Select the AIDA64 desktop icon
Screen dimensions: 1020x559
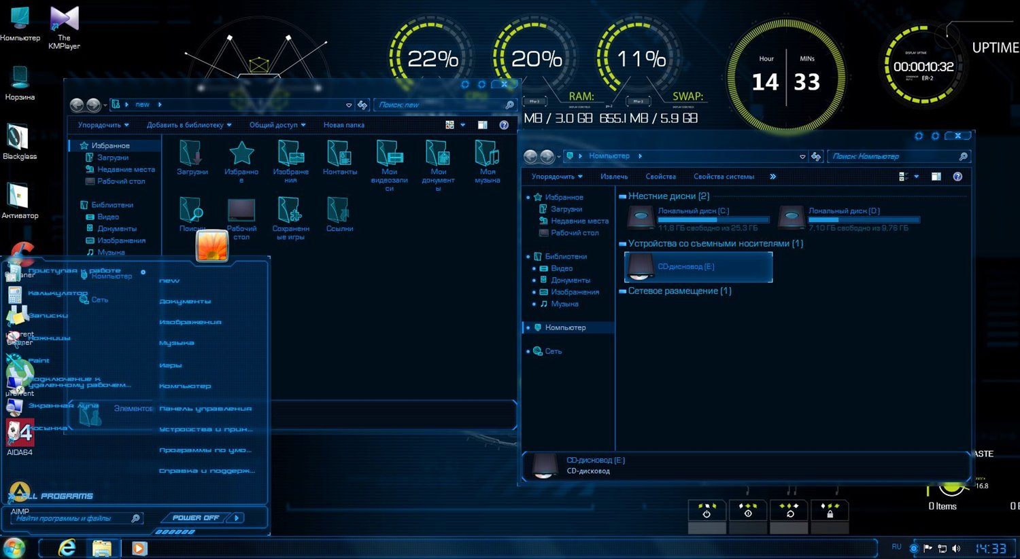click(x=20, y=437)
